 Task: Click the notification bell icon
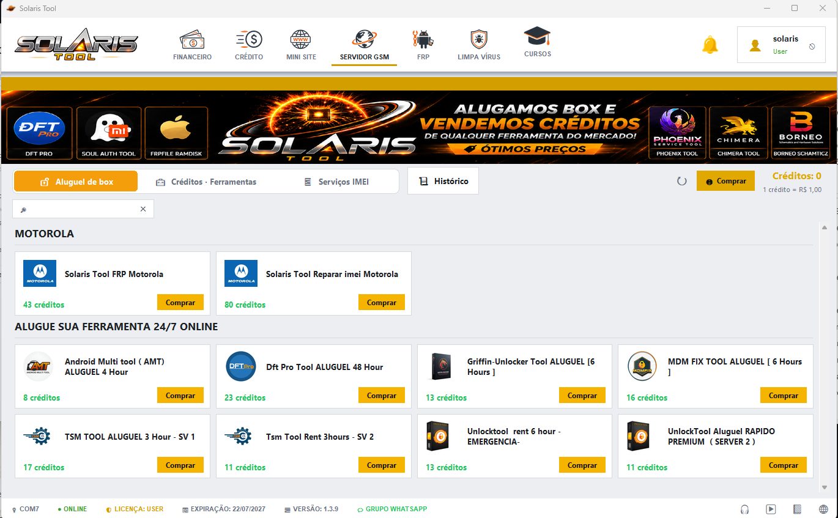tap(710, 45)
